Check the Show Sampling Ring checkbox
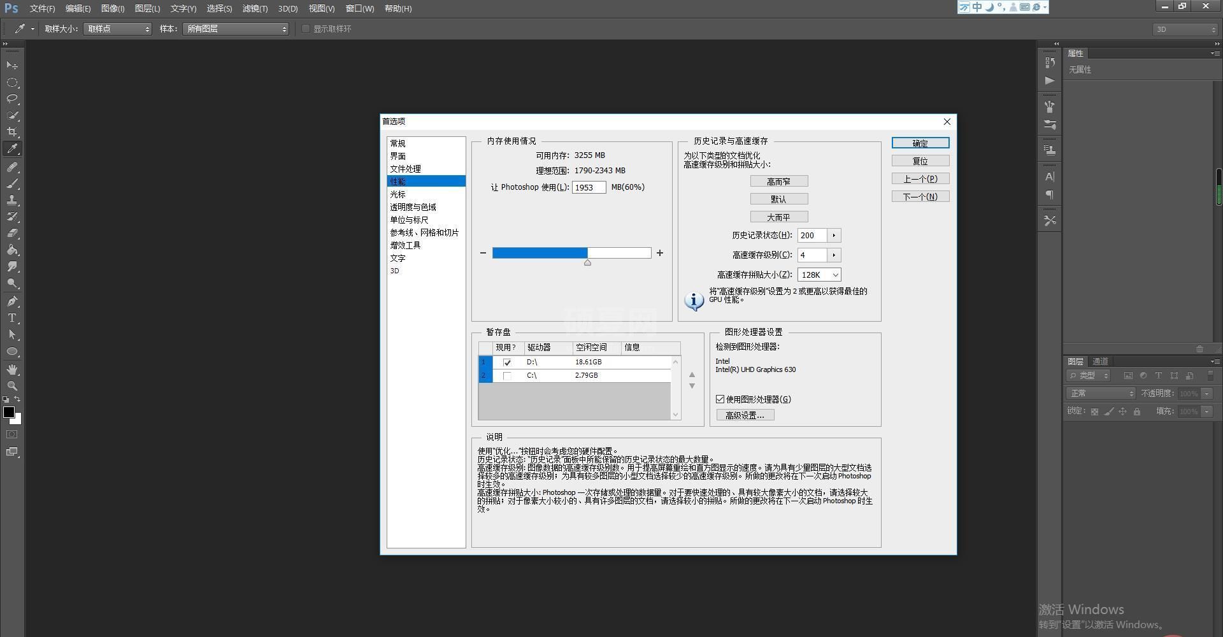This screenshot has height=637, width=1223. coord(306,29)
